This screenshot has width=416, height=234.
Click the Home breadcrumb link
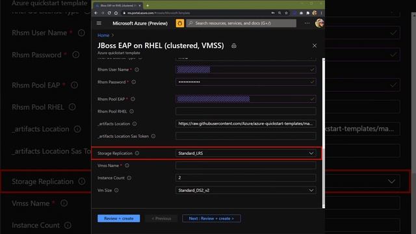[103, 35]
